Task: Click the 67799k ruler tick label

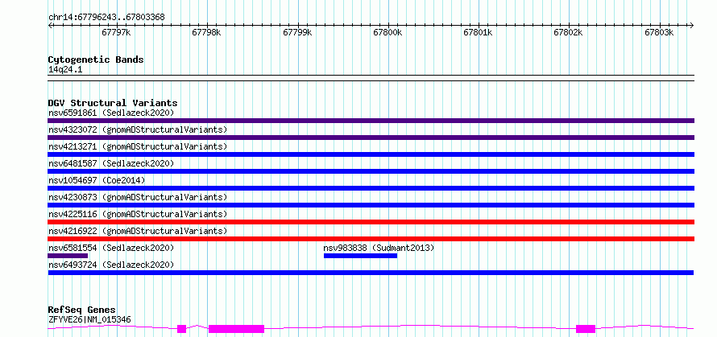Action: (x=298, y=33)
